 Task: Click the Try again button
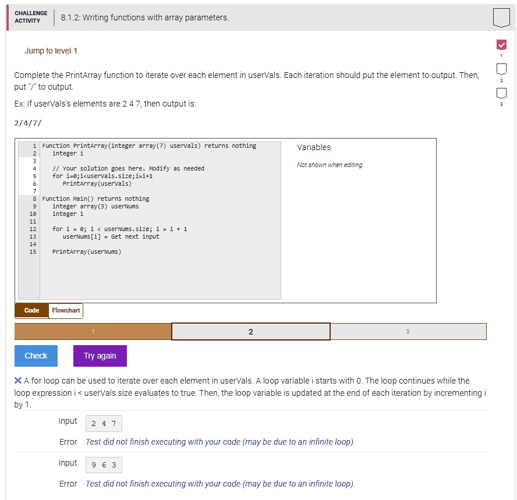(x=100, y=356)
